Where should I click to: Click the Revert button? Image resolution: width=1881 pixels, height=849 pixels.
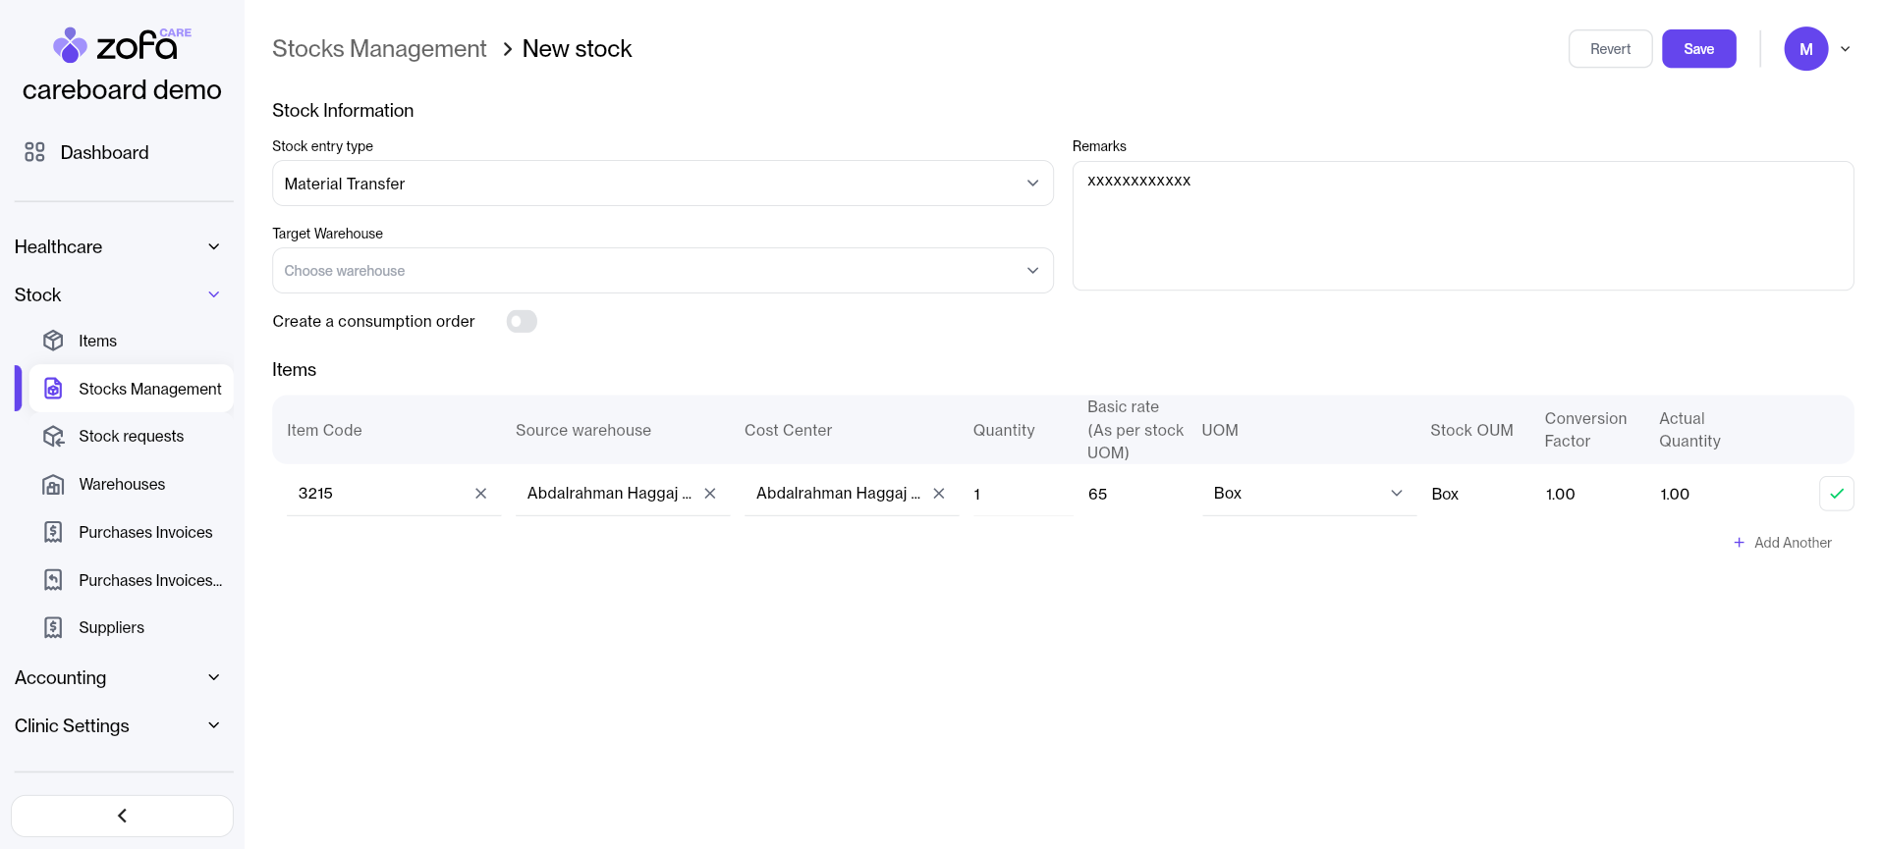(x=1610, y=49)
